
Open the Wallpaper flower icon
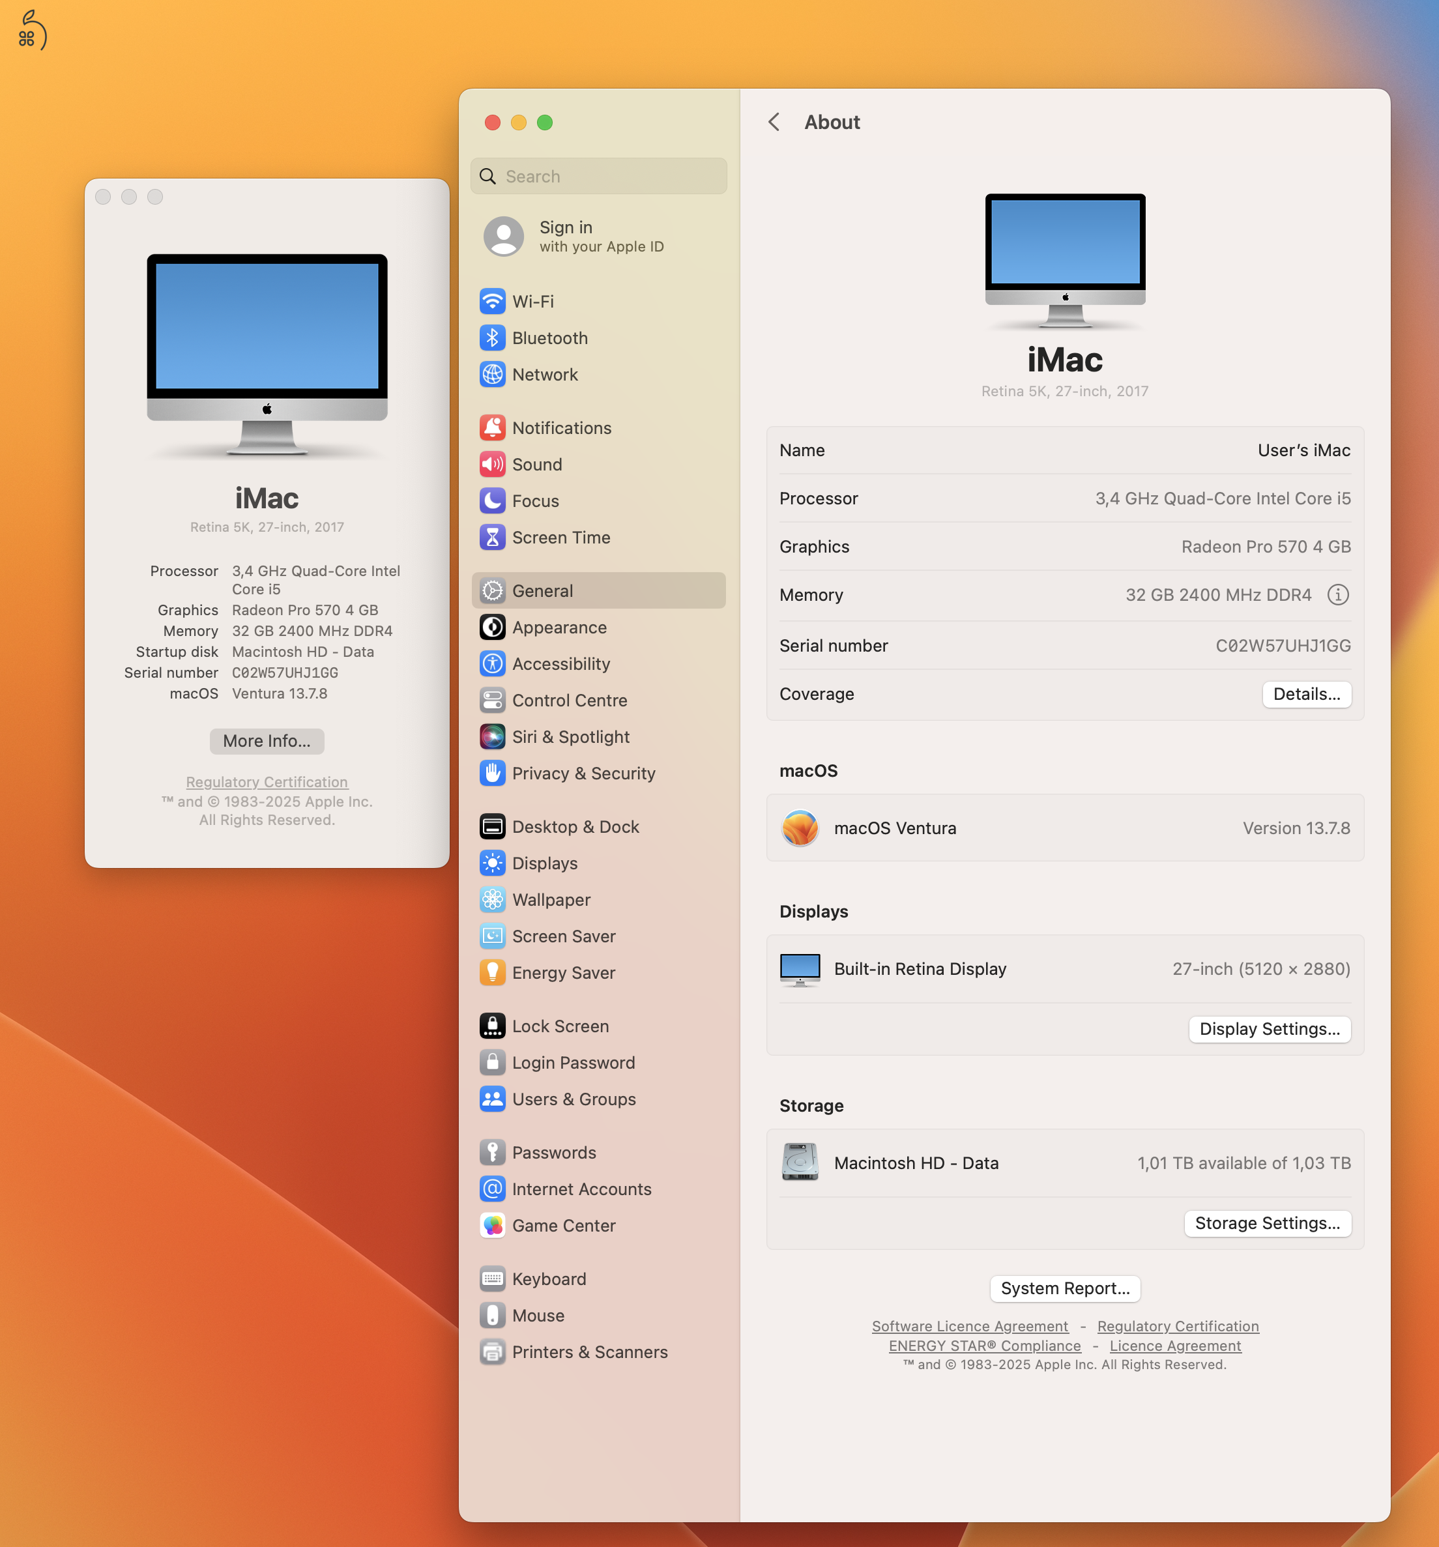click(492, 899)
